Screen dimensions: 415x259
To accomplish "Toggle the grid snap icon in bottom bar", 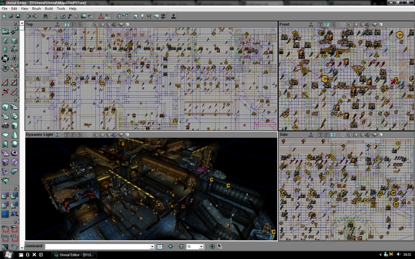I will (182, 247).
